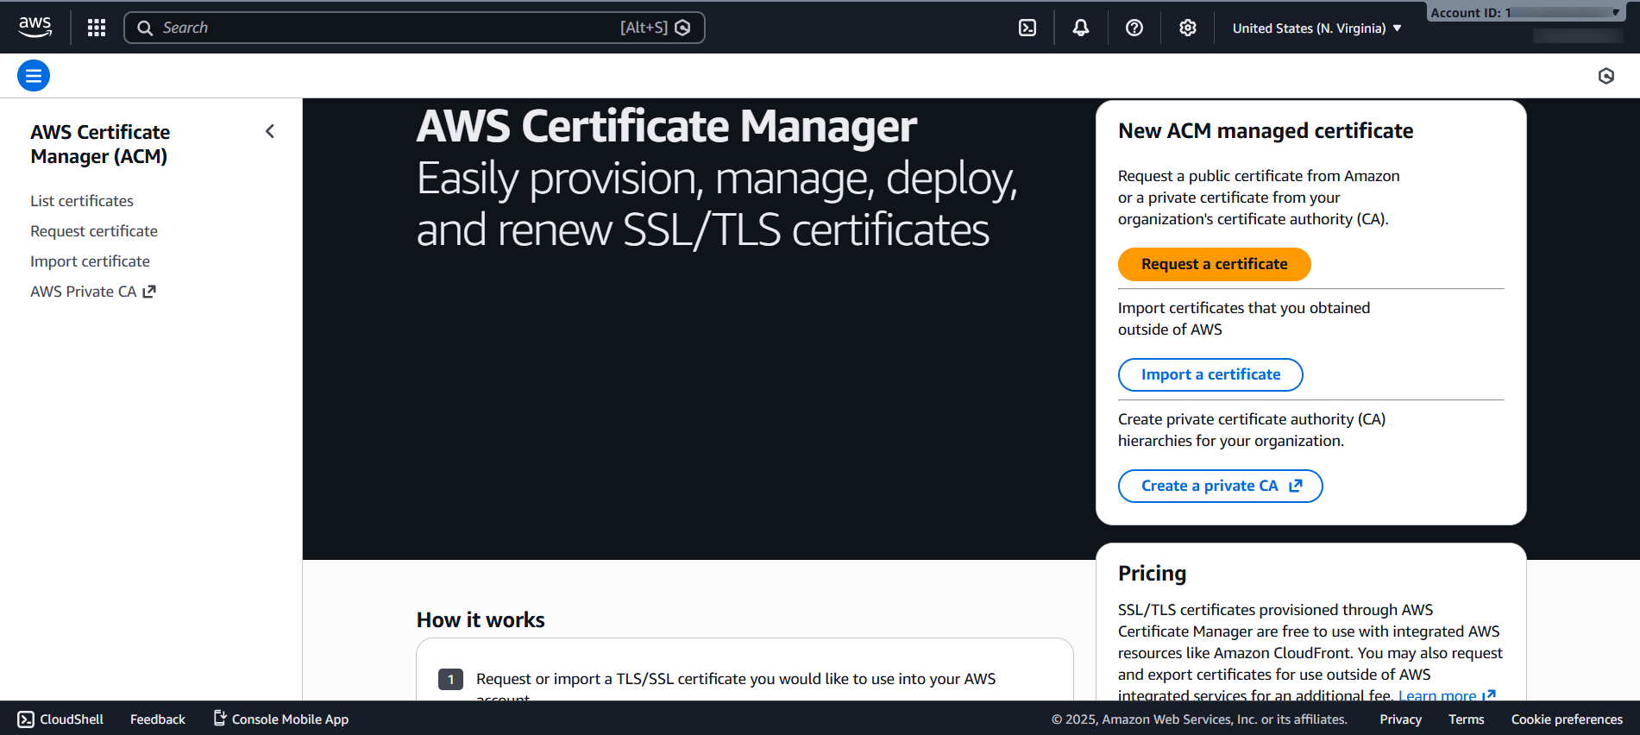Open the Feedback footer link
Image resolution: width=1640 pixels, height=735 pixels.
pos(158,719)
